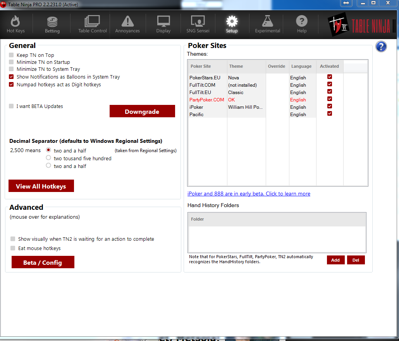Open iPoker and 888 early beta link
This screenshot has width=399, height=341.
click(249, 194)
